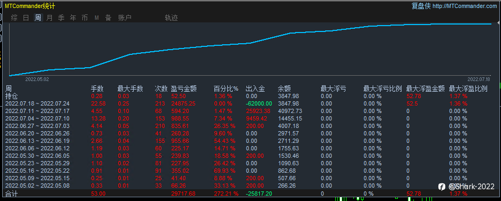Image resolution: width=501 pixels, height=201 pixels.
Task: Switch to the 综 summary tab
Action: 14,18
